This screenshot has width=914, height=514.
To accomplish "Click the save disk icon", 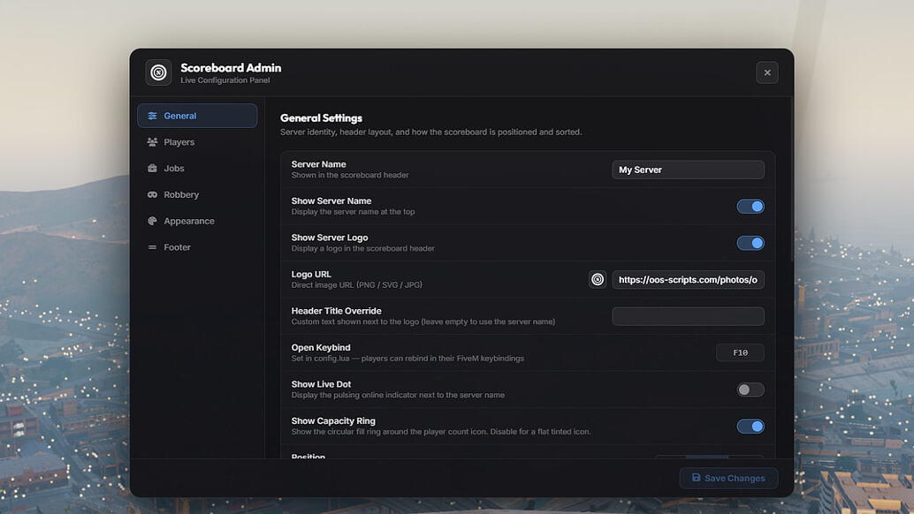I will click(x=696, y=477).
